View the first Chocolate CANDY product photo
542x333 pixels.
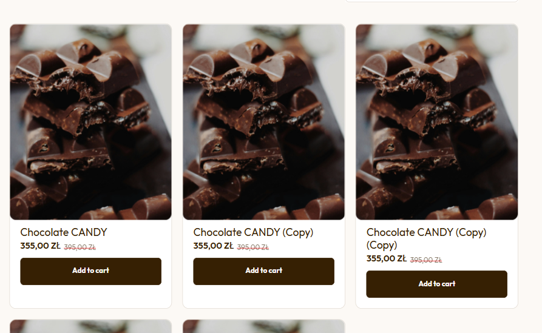click(90, 122)
